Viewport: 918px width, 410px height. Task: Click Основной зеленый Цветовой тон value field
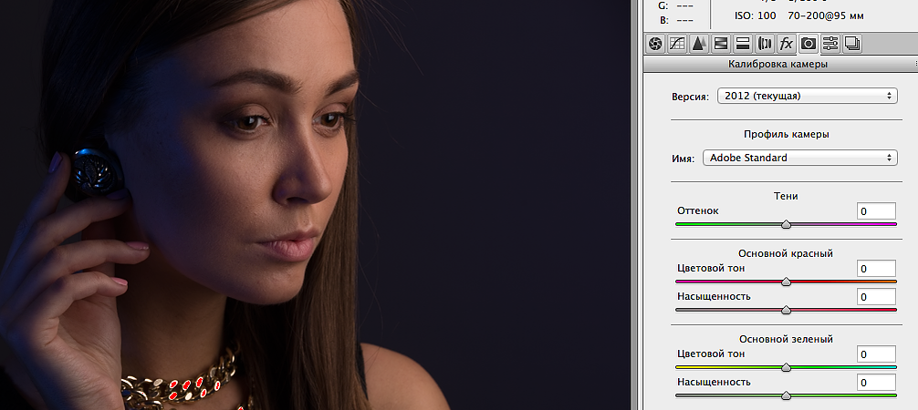876,354
